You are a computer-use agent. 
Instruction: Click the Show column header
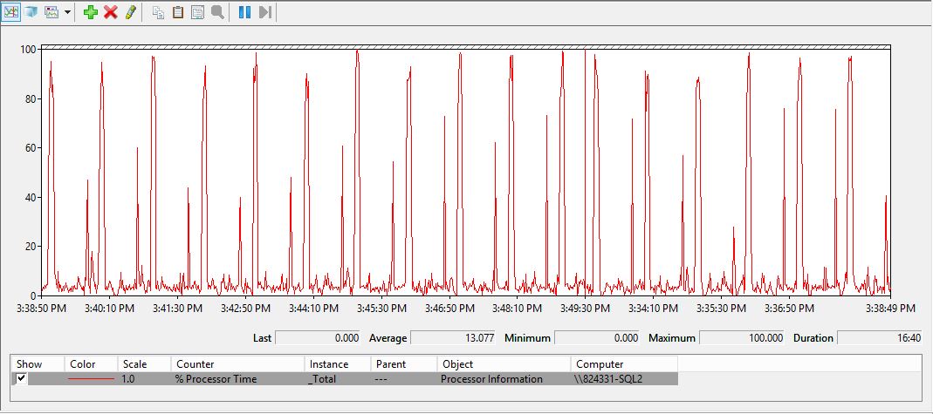point(38,364)
